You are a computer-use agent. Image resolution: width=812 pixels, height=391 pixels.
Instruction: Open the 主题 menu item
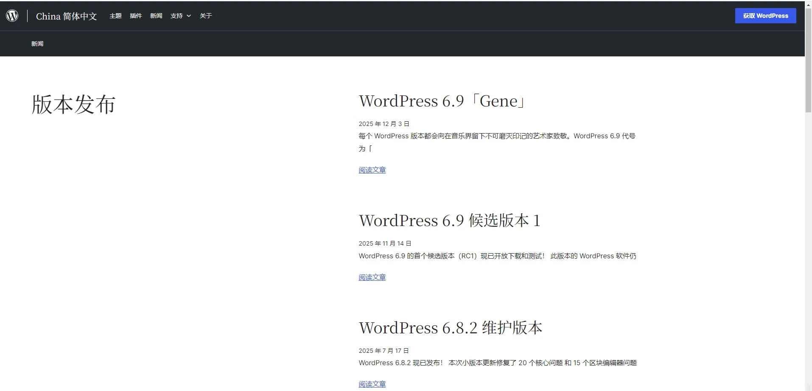click(115, 16)
